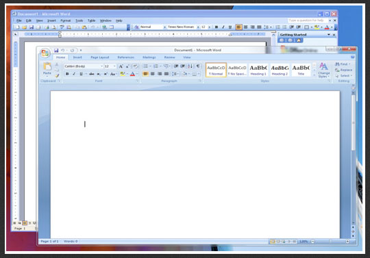Click the Save icon in Quick Access Toolbar
The width and height of the screenshot is (370, 258).
click(x=56, y=50)
